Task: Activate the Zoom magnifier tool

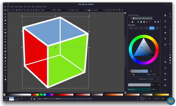Action: [5, 76]
